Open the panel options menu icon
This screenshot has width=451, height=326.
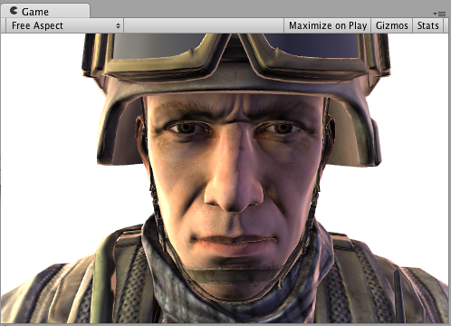pyautogui.click(x=439, y=14)
